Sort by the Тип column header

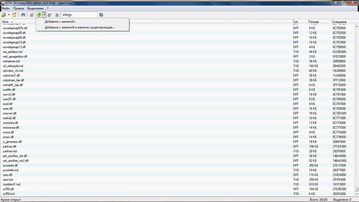pos(295,22)
